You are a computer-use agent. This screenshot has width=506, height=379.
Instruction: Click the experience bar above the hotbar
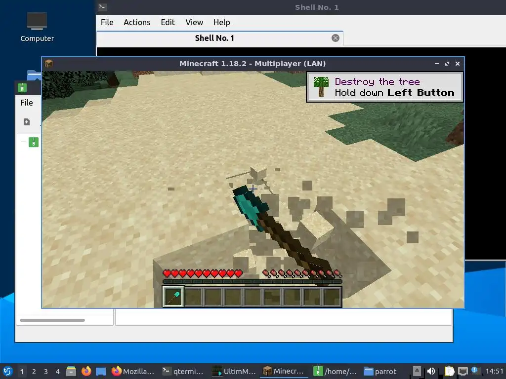pos(252,282)
